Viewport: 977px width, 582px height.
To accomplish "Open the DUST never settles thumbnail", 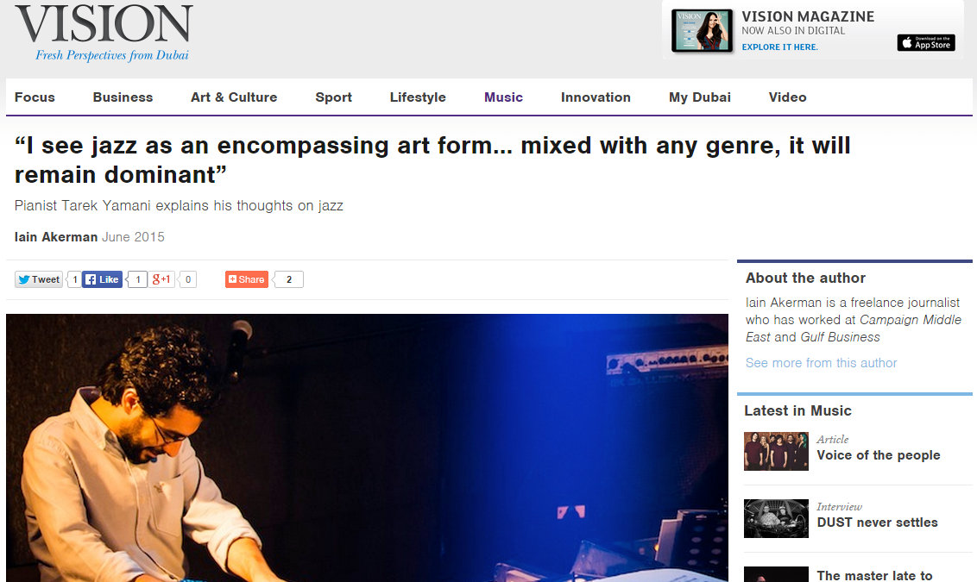I will (776, 518).
